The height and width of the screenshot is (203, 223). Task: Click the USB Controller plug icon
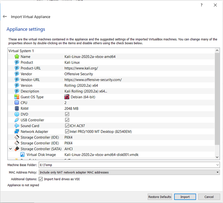click(17, 120)
